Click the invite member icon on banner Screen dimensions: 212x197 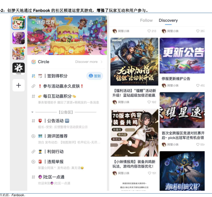click(x=91, y=22)
